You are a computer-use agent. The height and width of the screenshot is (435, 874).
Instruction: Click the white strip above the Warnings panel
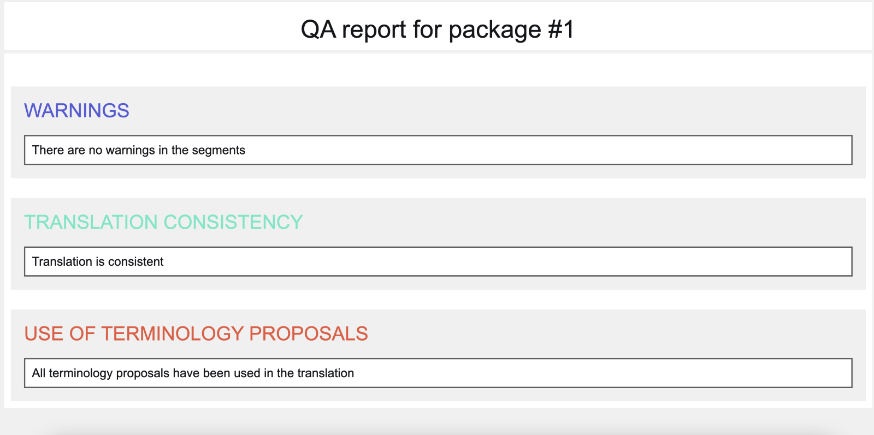click(438, 70)
